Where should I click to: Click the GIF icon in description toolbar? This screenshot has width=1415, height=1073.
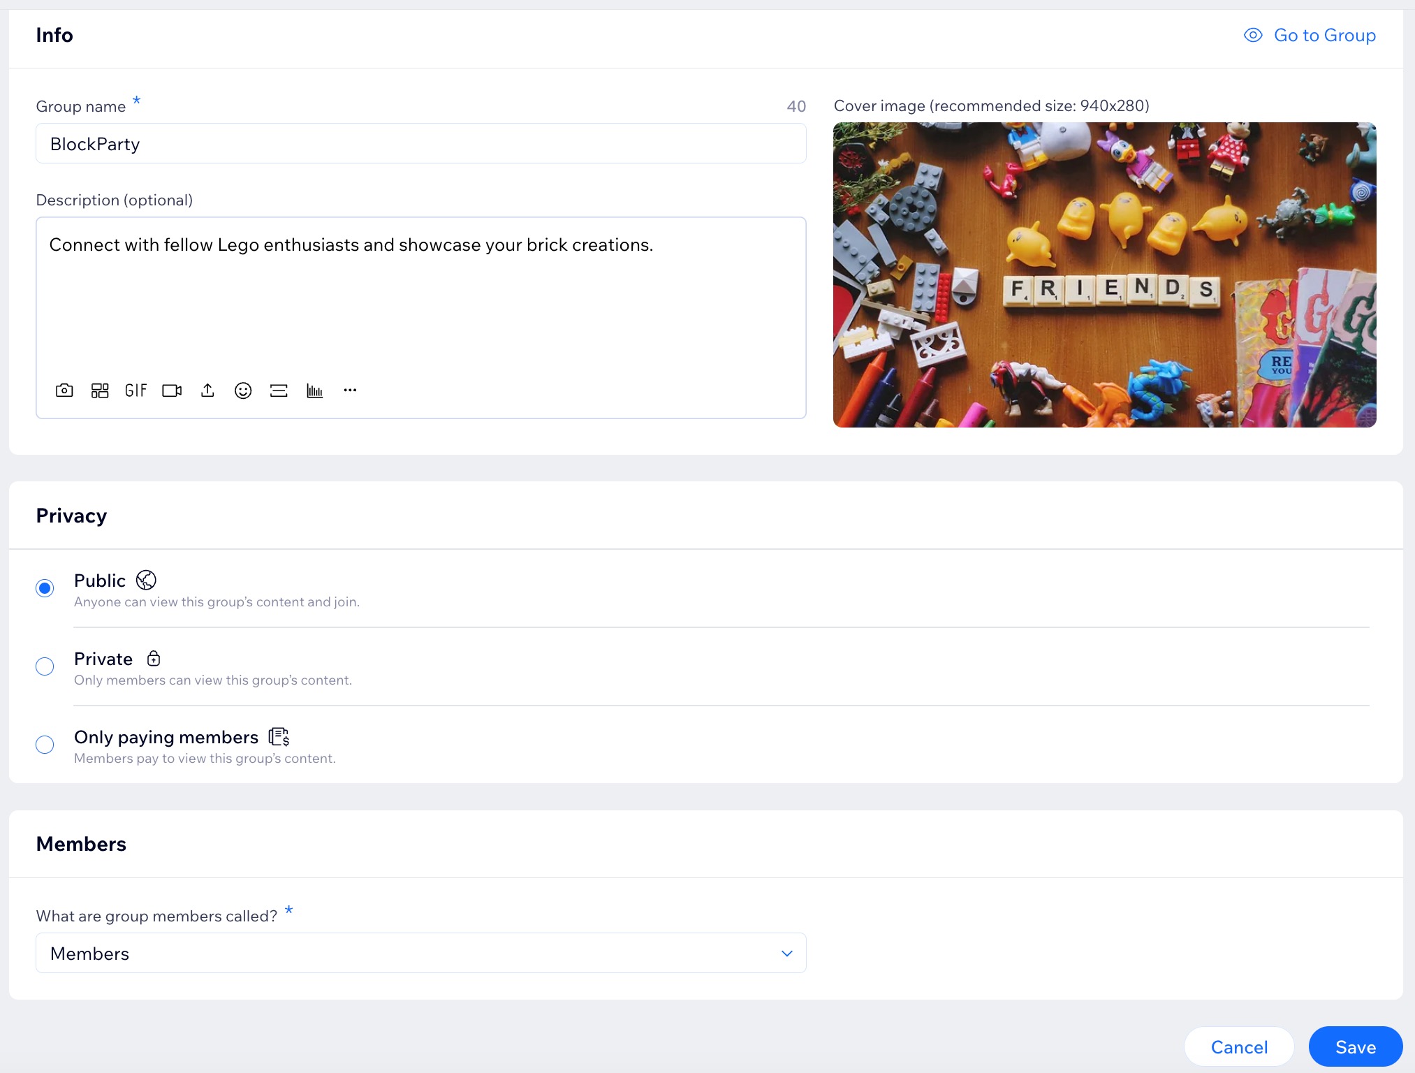[x=135, y=390]
